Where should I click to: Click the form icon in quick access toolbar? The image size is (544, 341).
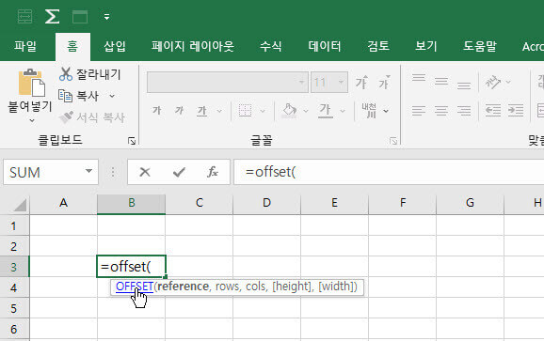[x=25, y=16]
